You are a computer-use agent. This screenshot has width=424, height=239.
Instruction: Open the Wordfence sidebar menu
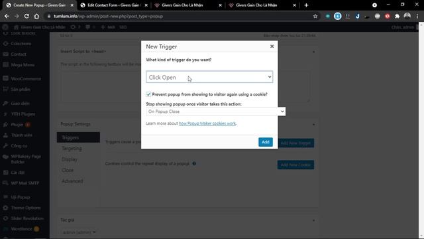click(x=21, y=229)
